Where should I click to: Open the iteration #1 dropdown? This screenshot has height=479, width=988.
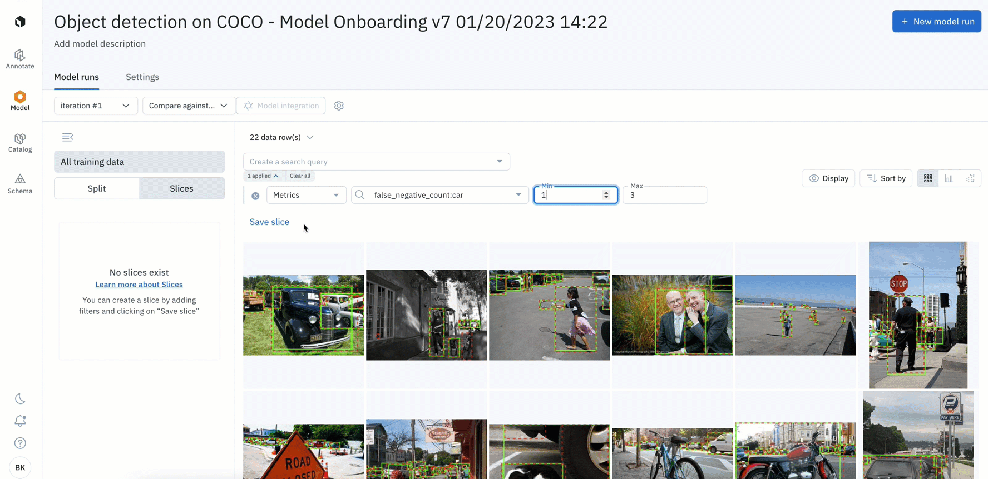click(96, 106)
